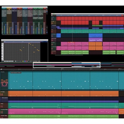Click the Bass track icon in bottom arrangement
Viewport: 124px width, 124px height.
[2, 106]
